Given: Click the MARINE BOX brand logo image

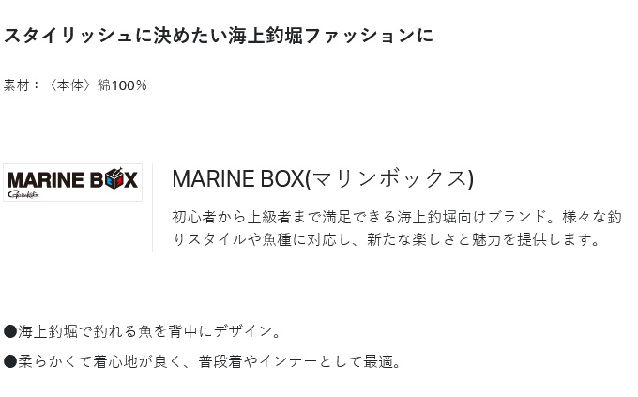Looking at the screenshot, I should point(72,182).
